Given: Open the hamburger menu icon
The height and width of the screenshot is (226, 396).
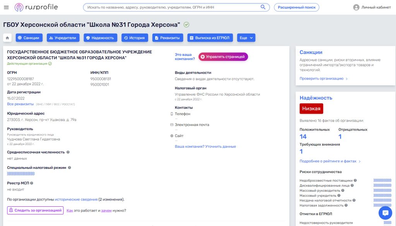Looking at the screenshot, I should (x=6, y=7).
